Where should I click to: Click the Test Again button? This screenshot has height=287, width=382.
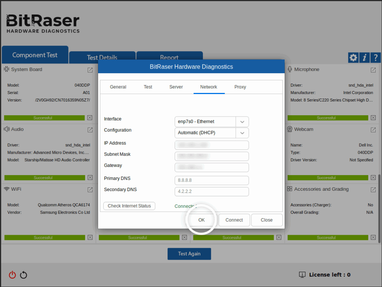pyautogui.click(x=189, y=254)
